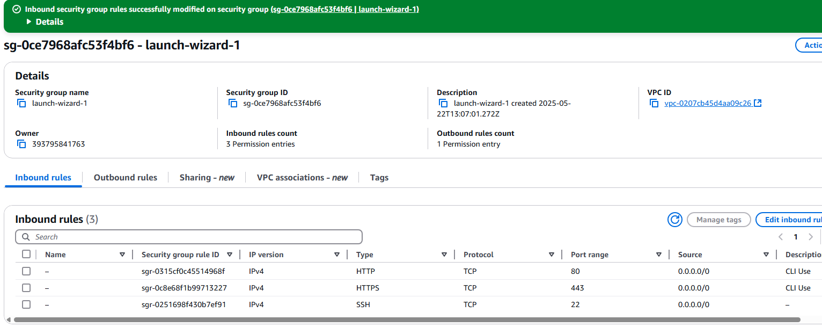Viewport: 822px width, 327px height.
Task: Sort by Name column arrow
Action: click(x=122, y=255)
